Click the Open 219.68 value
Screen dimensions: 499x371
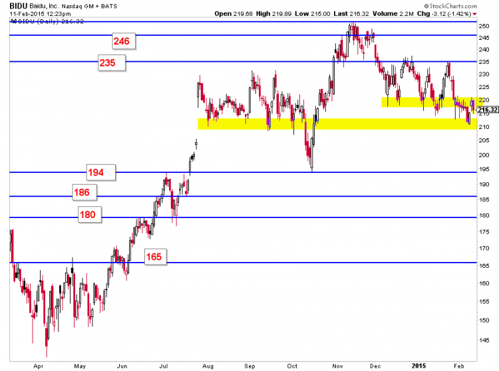(234, 14)
